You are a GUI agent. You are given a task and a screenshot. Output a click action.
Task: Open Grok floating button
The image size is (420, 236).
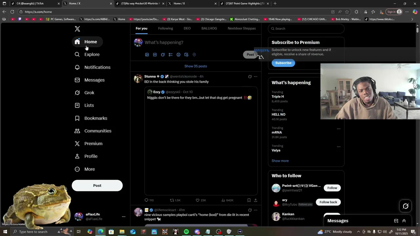(406, 206)
